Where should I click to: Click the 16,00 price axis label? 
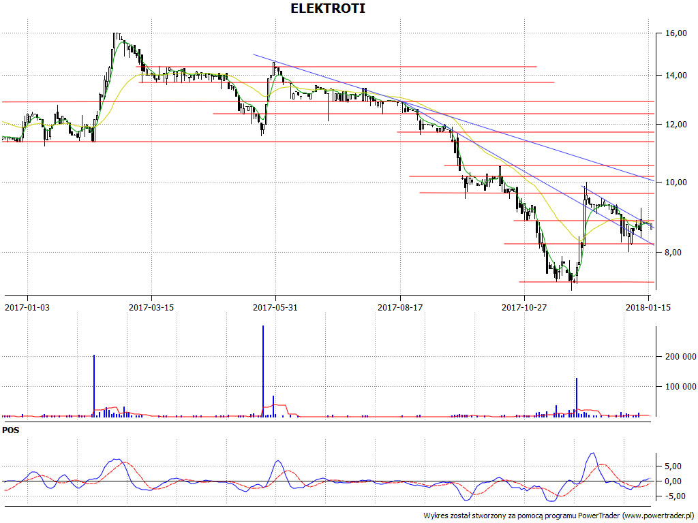click(x=676, y=33)
